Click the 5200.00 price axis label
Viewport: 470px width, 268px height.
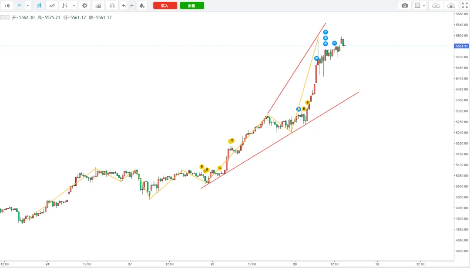point(462,143)
